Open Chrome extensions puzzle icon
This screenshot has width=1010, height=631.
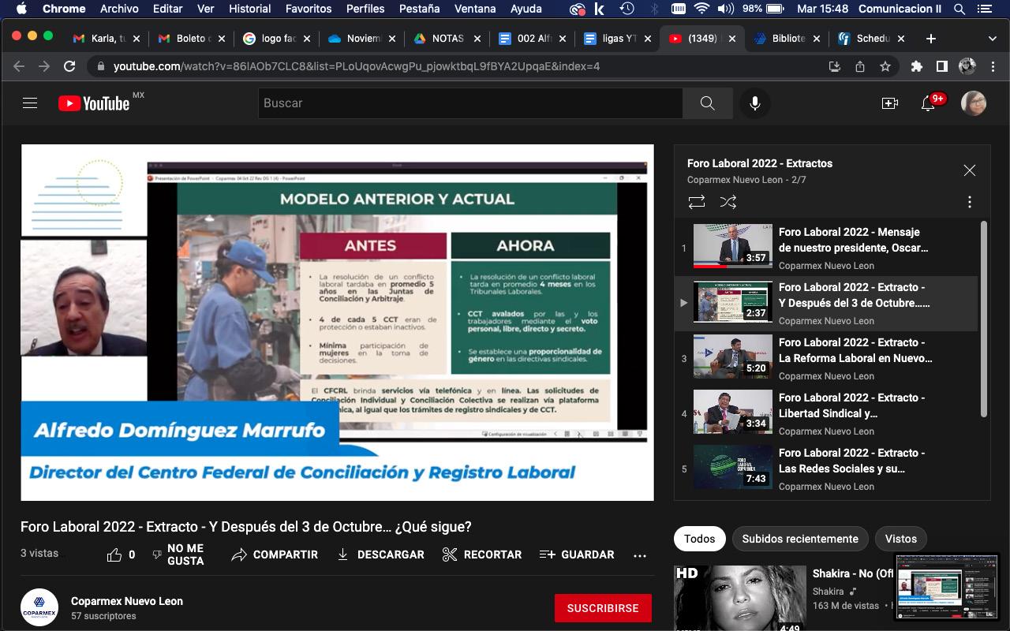point(916,67)
